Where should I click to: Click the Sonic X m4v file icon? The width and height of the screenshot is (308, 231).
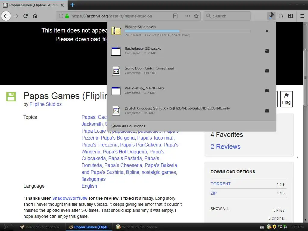[116, 111]
